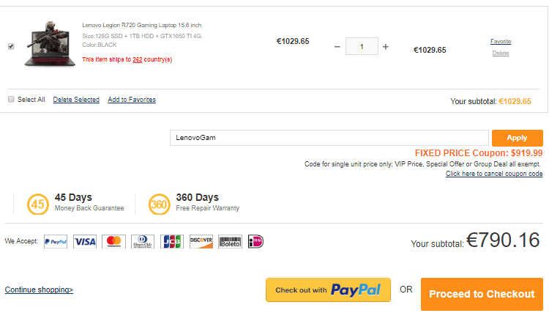Check out with PayPal button
The image size is (549, 313).
(x=328, y=290)
